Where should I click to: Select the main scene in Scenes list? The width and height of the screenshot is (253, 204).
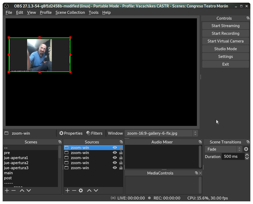(x=8, y=173)
